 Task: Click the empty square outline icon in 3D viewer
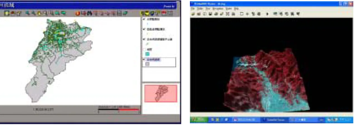(x=242, y=14)
